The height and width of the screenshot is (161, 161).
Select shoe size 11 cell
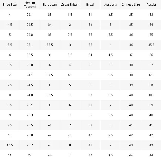[x=10, y=155]
